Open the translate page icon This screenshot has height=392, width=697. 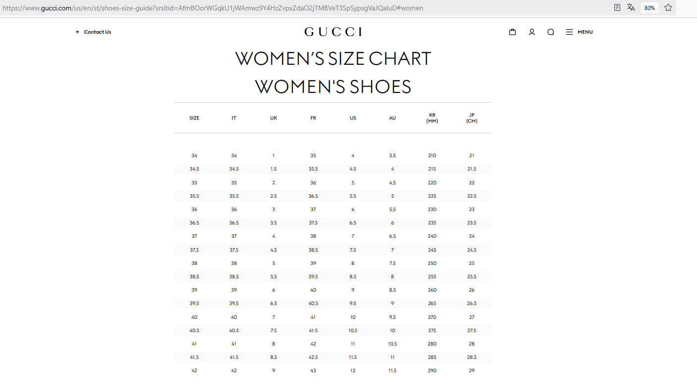pos(631,8)
